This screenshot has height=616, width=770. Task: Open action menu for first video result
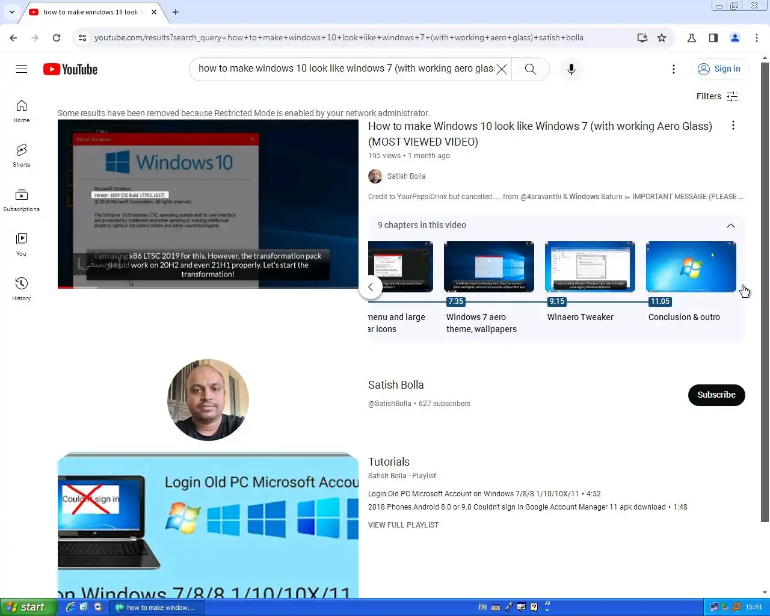tap(733, 126)
